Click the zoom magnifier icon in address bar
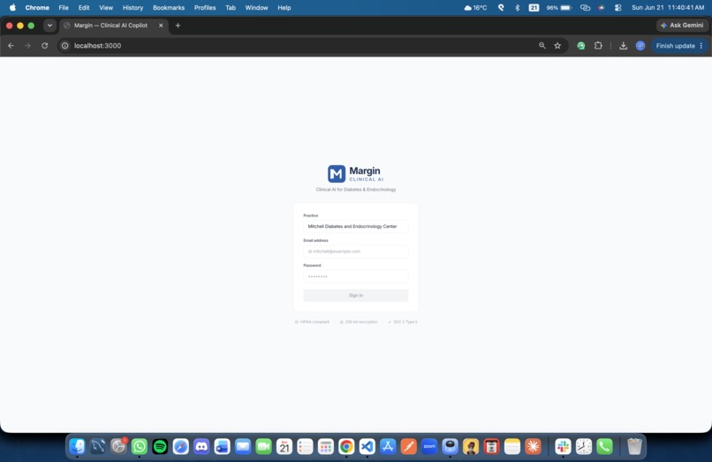This screenshot has height=462, width=712. tap(542, 45)
